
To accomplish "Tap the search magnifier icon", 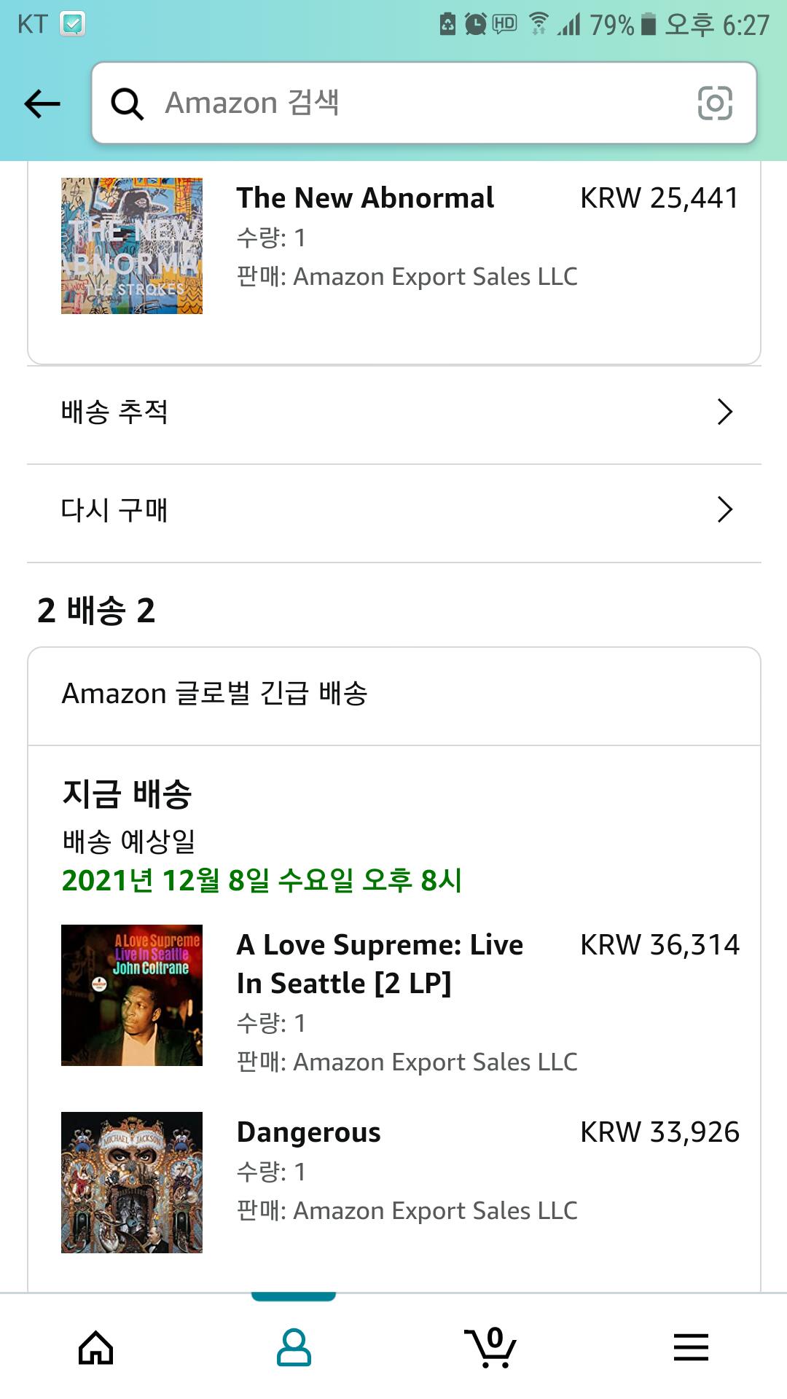I will tap(128, 103).
